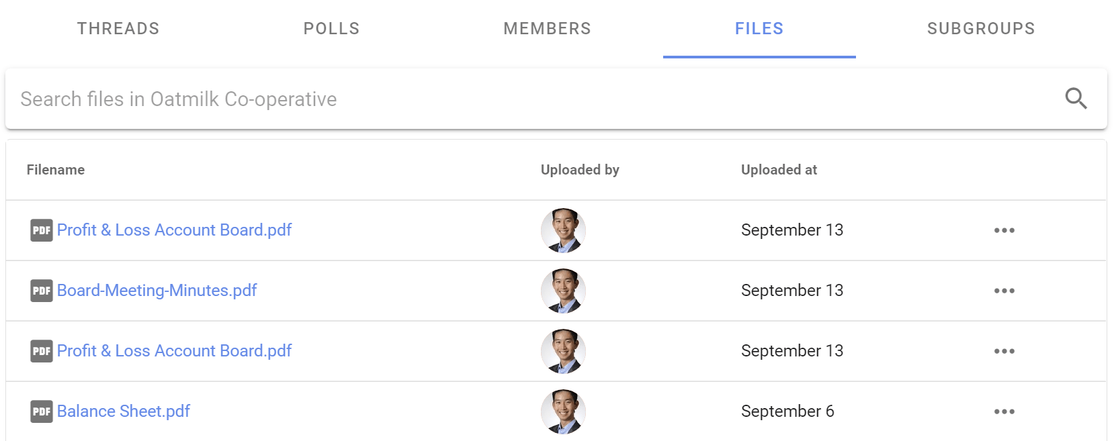Click PDF icon beside Balance Sheet.pdf
This screenshot has height=441, width=1114.
point(42,411)
